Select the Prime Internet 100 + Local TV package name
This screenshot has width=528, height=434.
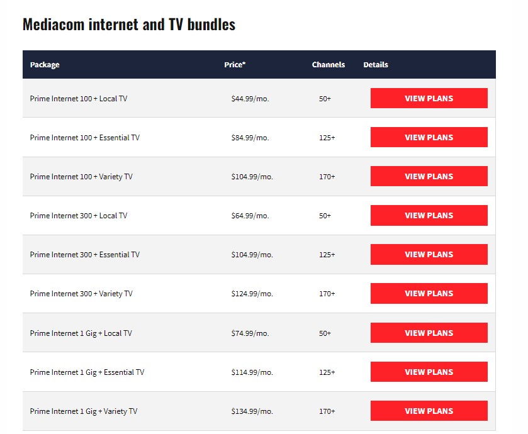tap(77, 98)
